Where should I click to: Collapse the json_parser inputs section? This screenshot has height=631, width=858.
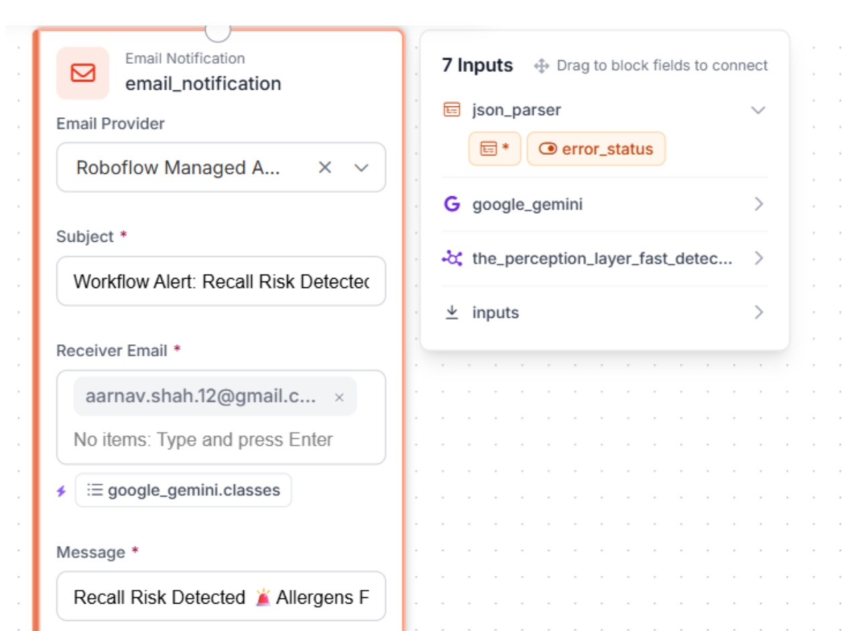758,110
